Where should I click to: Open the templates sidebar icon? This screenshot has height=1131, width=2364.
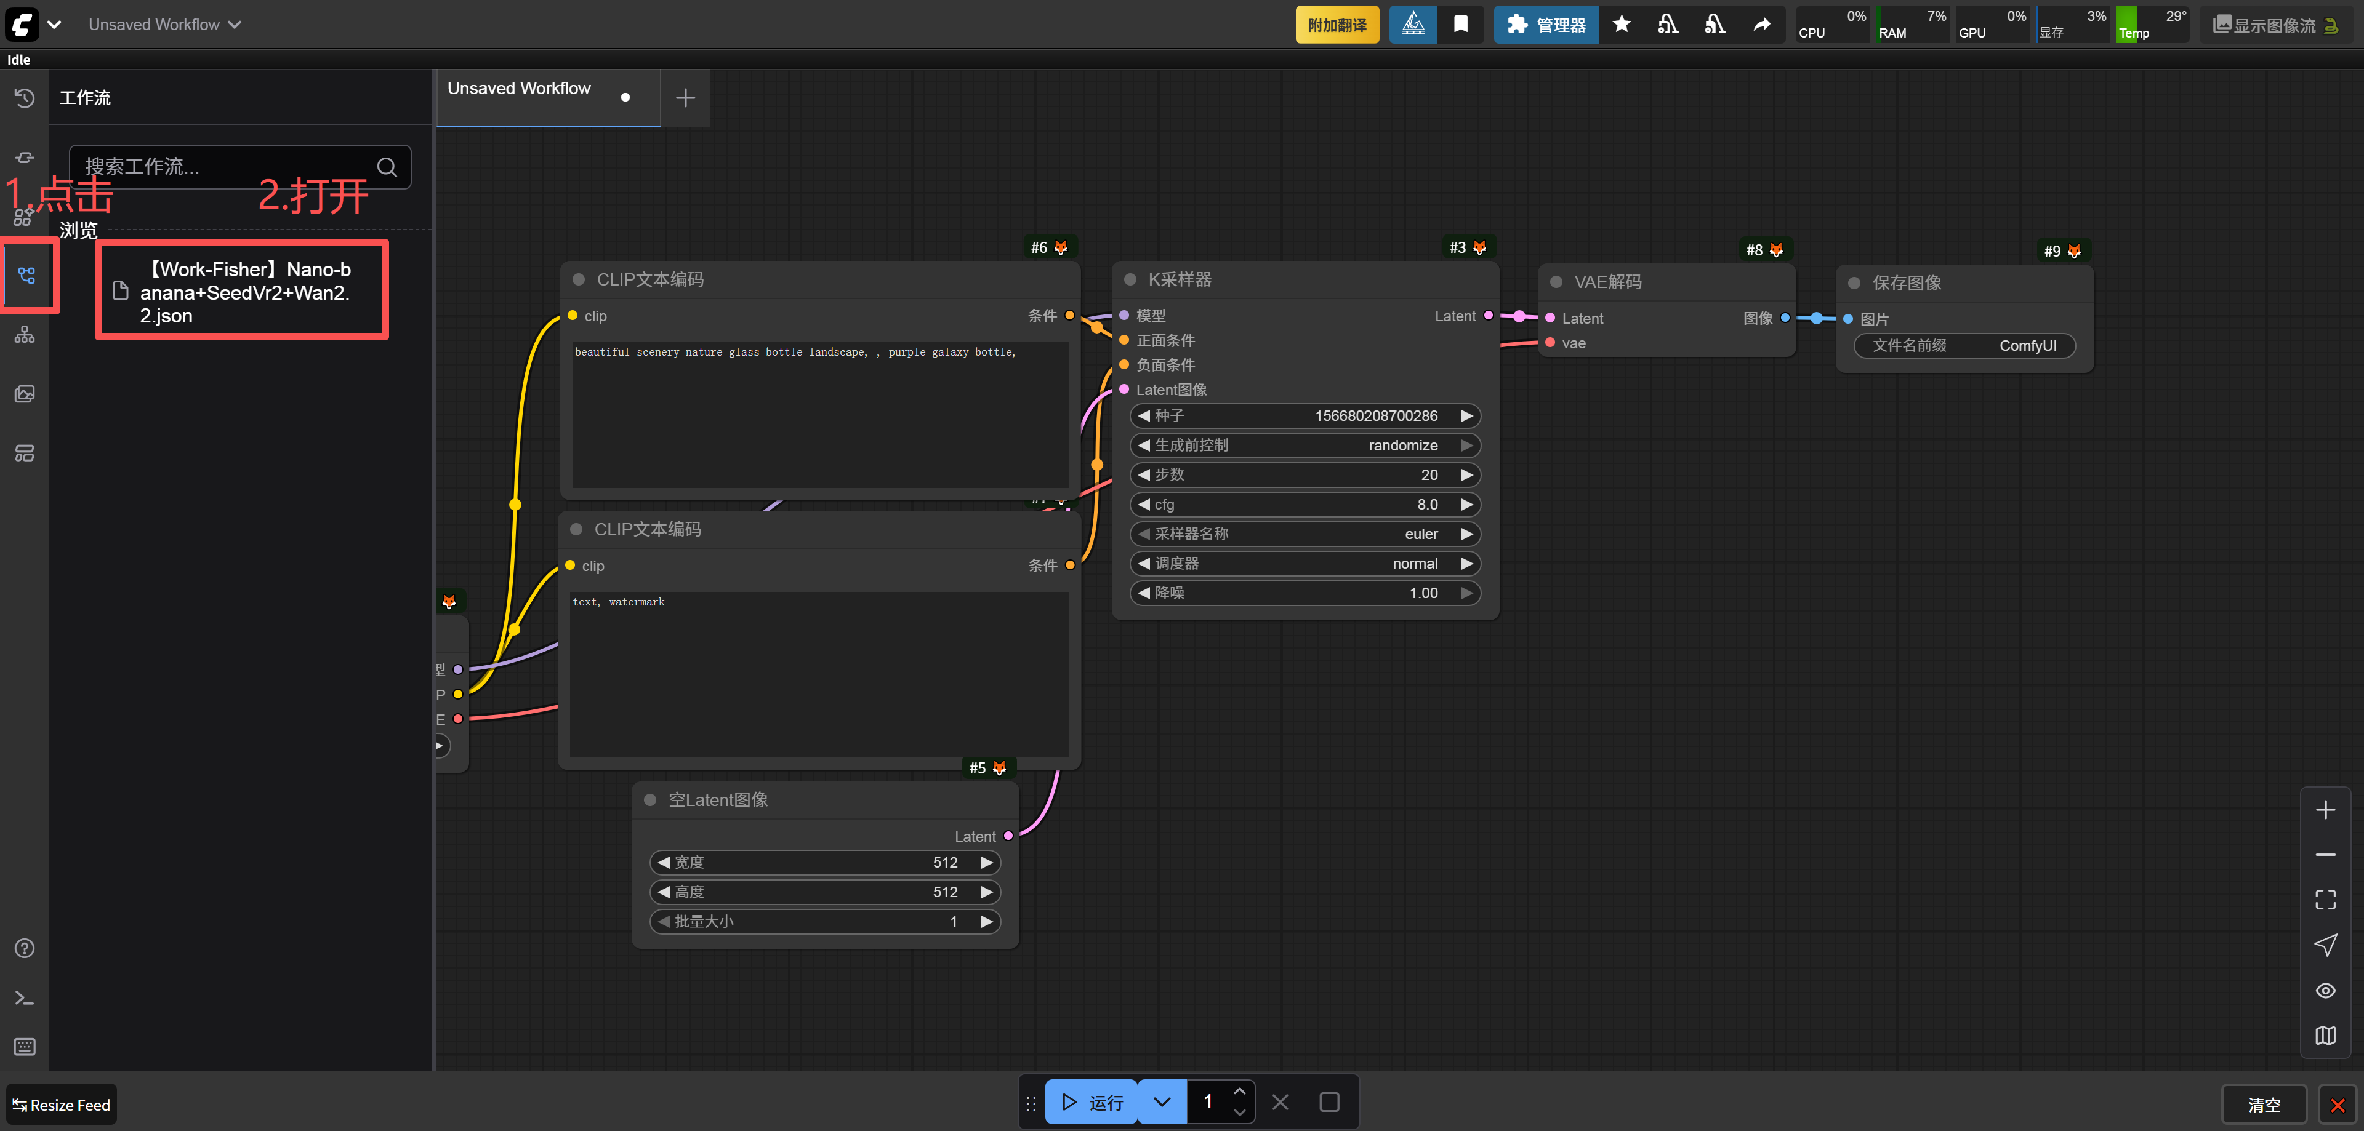(x=25, y=453)
